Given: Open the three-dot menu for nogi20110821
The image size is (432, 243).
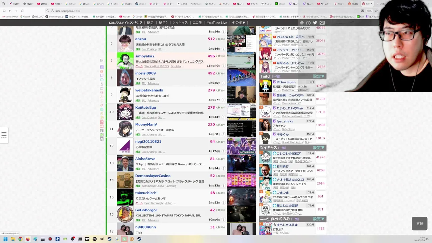Looking at the screenshot, I should click(x=223, y=152).
